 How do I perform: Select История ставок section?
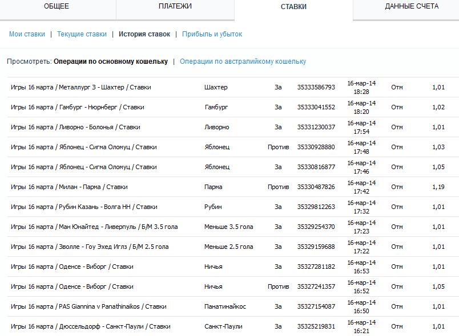144,34
